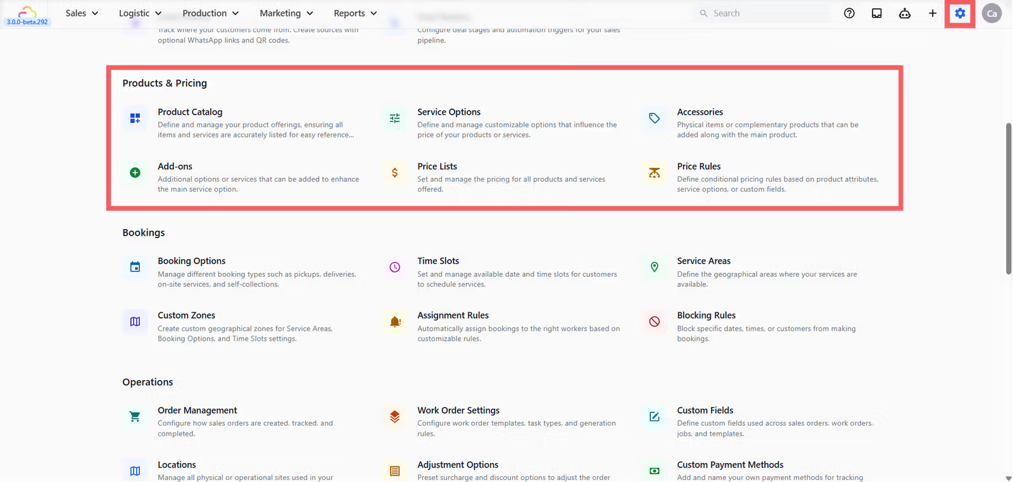Open the Time Slots link
Screen dimensions: 1013x482
[438, 261]
